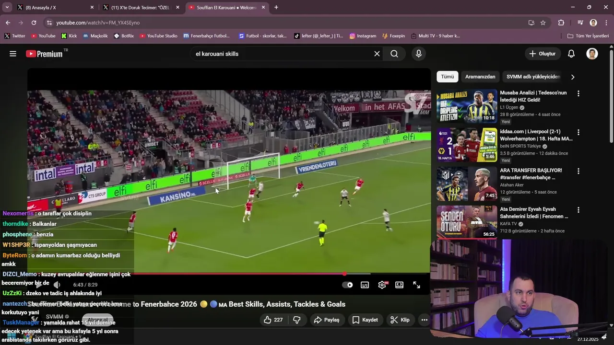Screen dimensions: 614x345
Task: Open the Maçkolik bookmark
Action: point(95,36)
